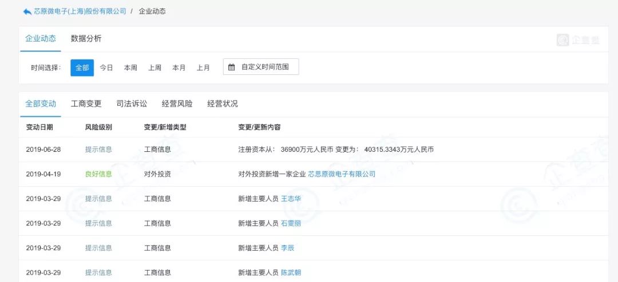Click 提示信息 in the 陈武朝 row
618x282 pixels.
[98, 272]
